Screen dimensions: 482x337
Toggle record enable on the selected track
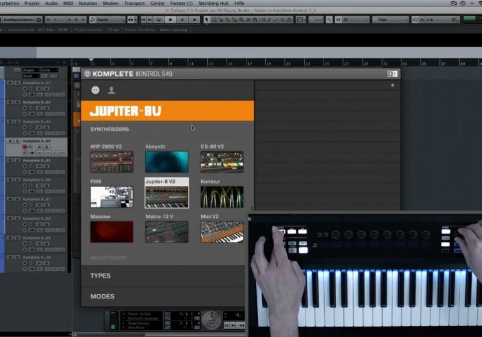point(25,147)
